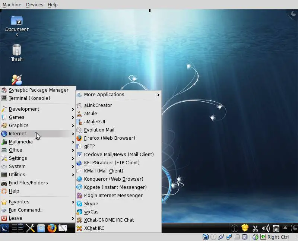This screenshot has height=241, width=298.
Task: Expand the Office submenu
Action: click(x=38, y=150)
